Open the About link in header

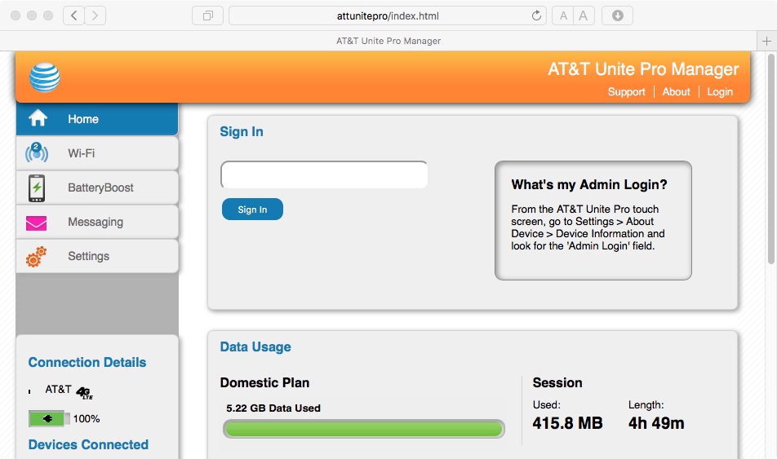tap(676, 92)
